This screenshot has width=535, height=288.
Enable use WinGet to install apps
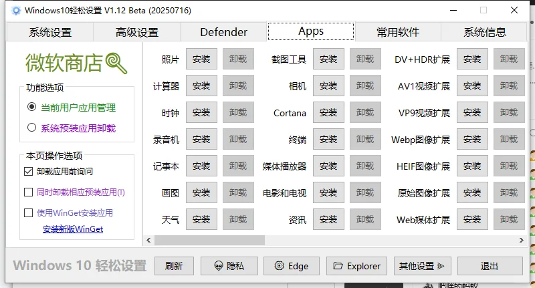[x=29, y=213]
